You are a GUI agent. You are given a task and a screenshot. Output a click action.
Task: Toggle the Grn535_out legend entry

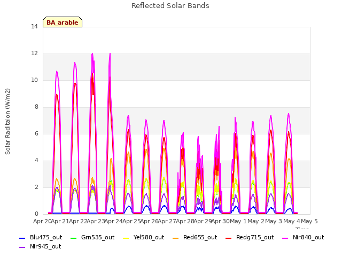(92, 237)
